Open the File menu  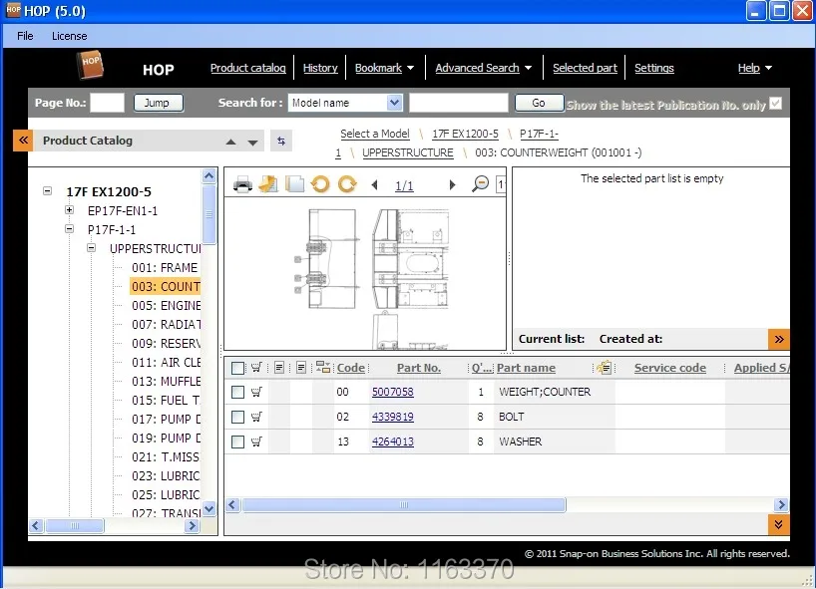click(x=25, y=36)
